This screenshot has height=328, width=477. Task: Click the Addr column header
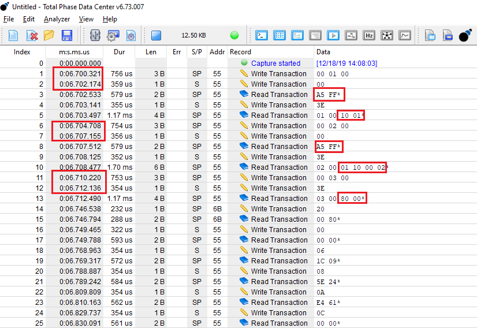[217, 52]
